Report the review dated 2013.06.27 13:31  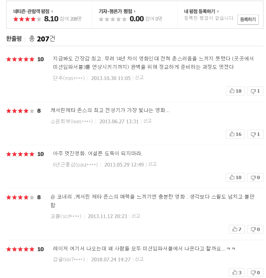click(x=148, y=121)
